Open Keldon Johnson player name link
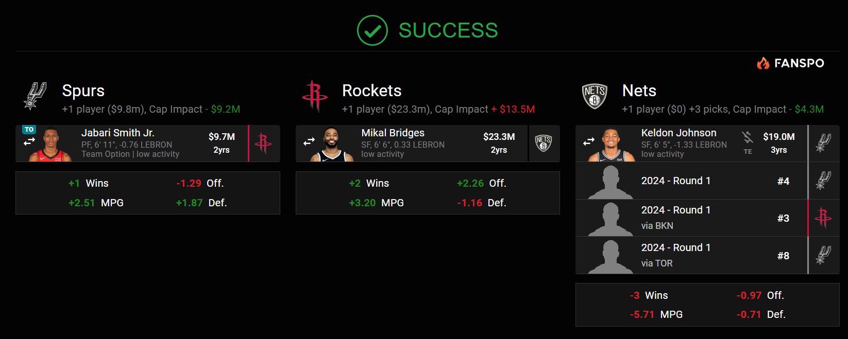848x339 pixels. pyautogui.click(x=679, y=133)
